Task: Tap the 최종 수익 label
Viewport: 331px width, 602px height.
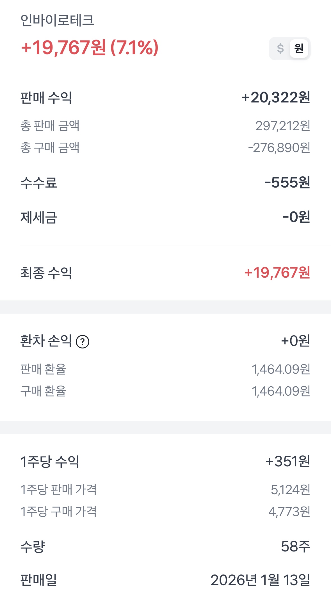Action: pyautogui.click(x=46, y=273)
